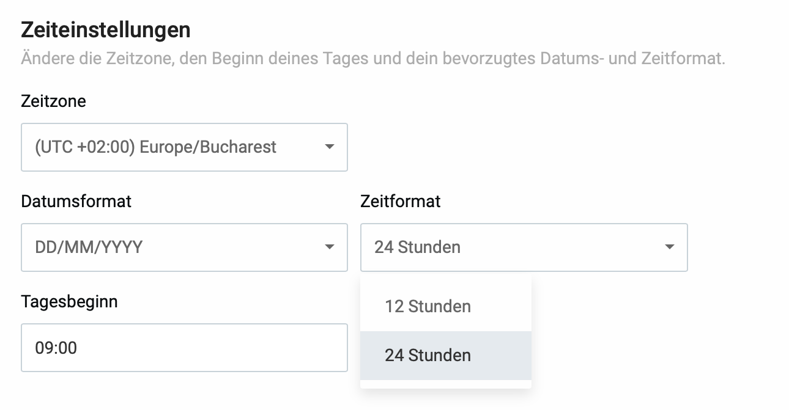789x410 pixels.
Task: Open the Zeitzone selection list
Action: (x=183, y=147)
